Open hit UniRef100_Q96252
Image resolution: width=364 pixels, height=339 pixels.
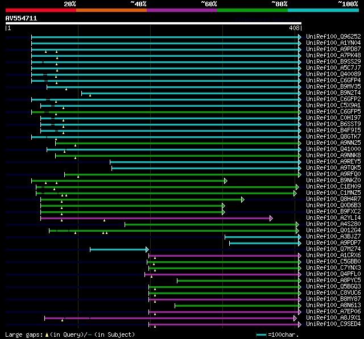(x=333, y=36)
